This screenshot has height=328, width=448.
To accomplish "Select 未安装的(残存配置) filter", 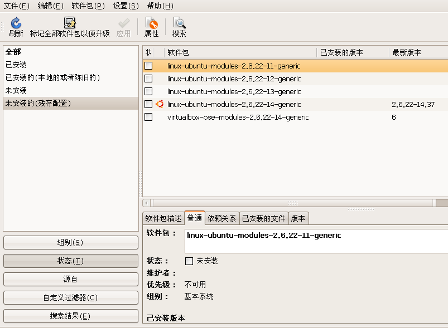I will (70, 103).
